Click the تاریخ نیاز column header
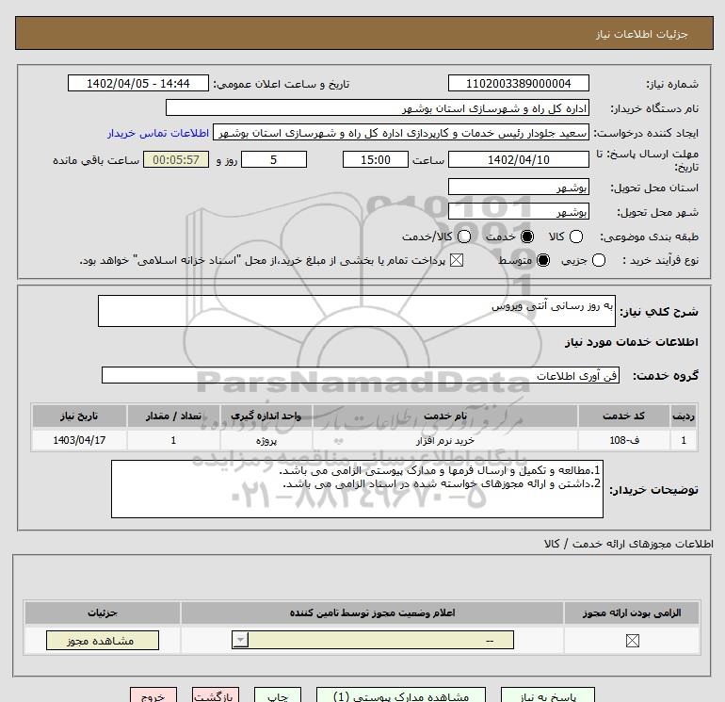 79,416
